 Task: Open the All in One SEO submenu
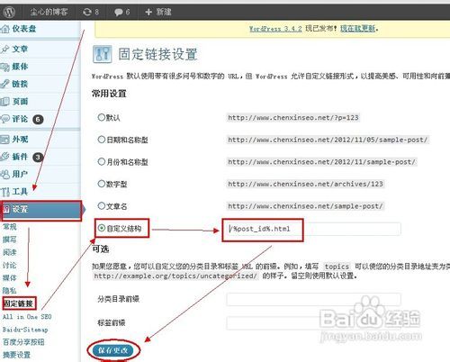click(27, 317)
